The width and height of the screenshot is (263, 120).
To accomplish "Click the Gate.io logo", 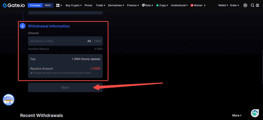I will click(x=14, y=5).
